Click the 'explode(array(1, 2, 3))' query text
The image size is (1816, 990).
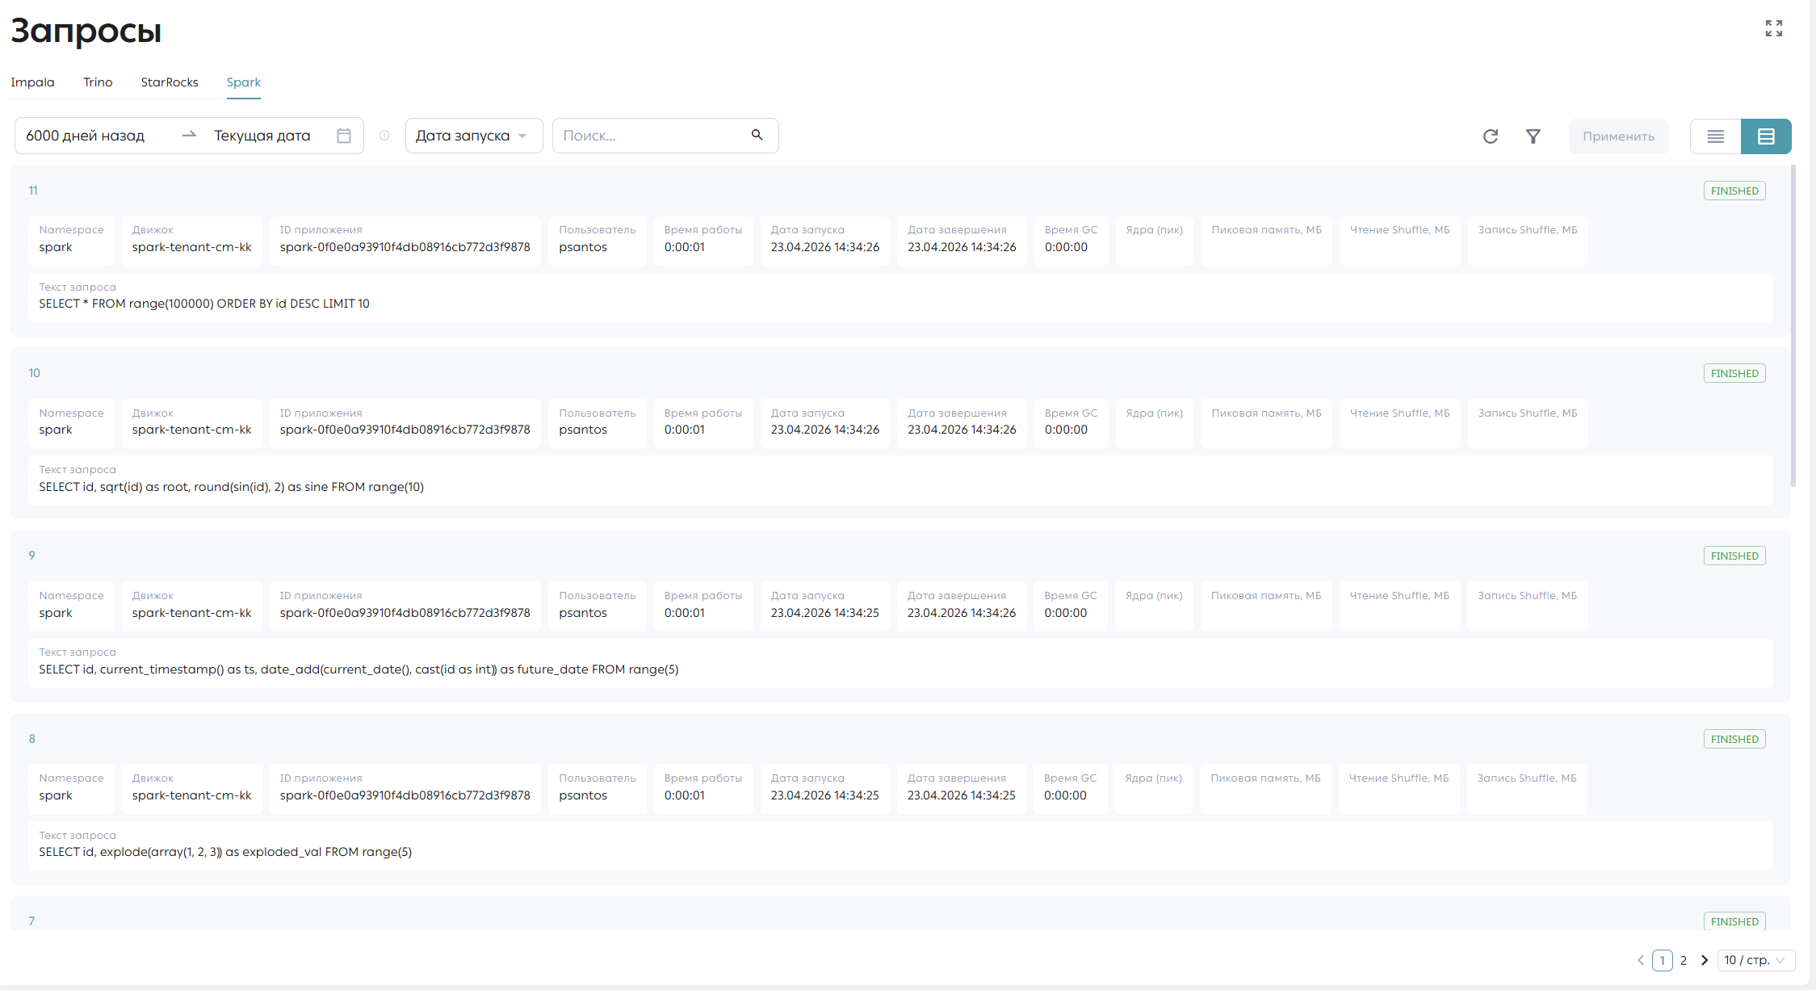pos(161,852)
